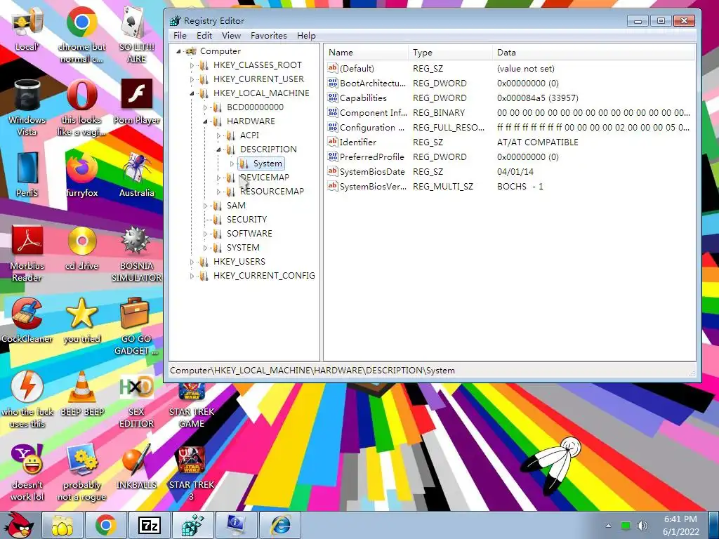Open the Favorites menu
The image size is (719, 539).
(268, 36)
